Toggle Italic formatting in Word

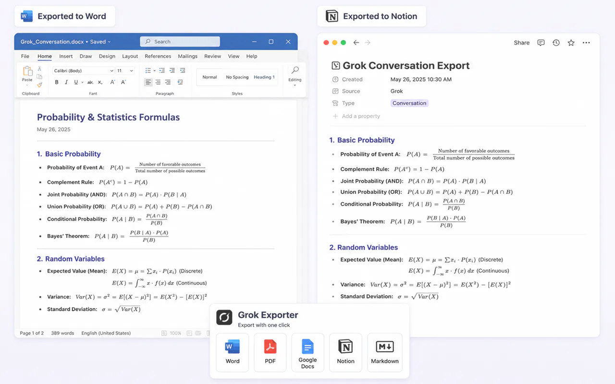(x=66, y=82)
